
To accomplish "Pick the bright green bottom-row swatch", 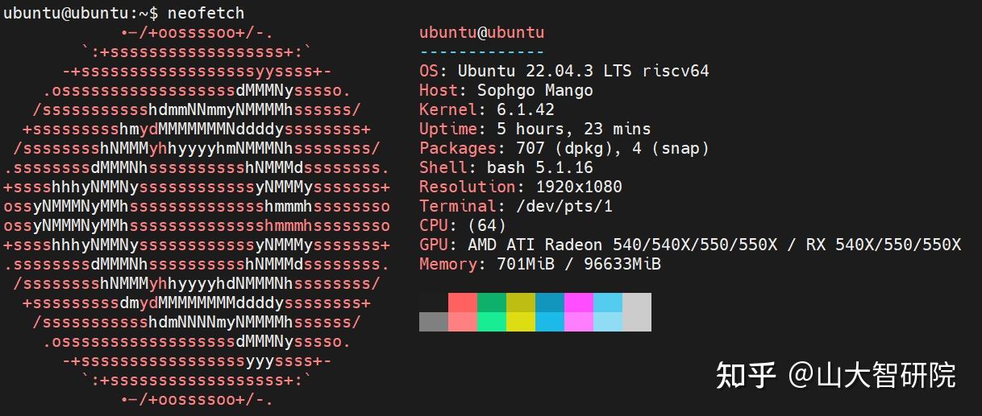I will pyautogui.click(x=492, y=322).
